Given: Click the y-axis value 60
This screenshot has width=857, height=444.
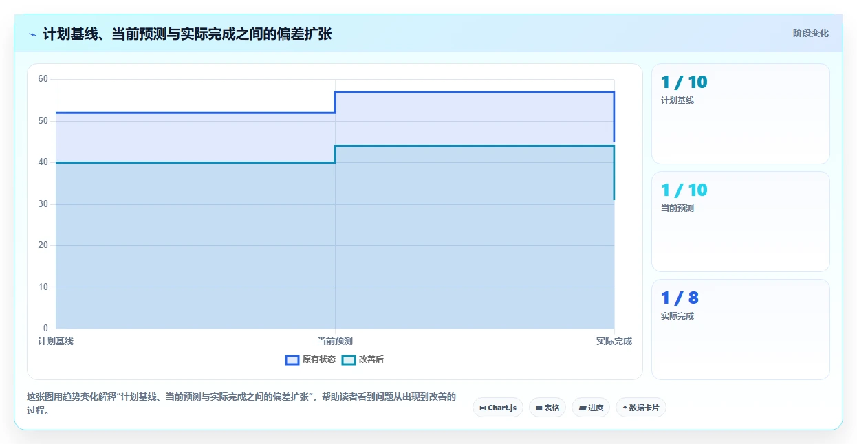Looking at the screenshot, I should click(43, 79).
